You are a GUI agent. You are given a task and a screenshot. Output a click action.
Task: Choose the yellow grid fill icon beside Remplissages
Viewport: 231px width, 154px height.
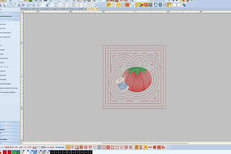tap(68, 147)
